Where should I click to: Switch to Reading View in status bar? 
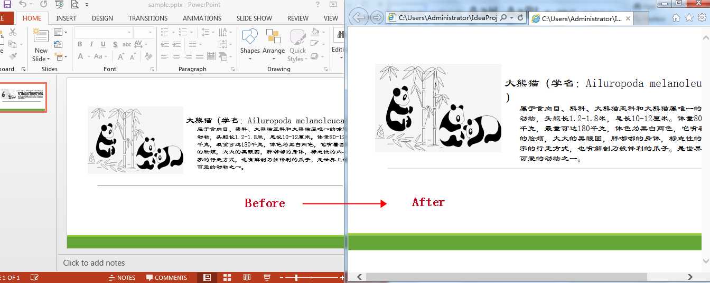(247, 278)
